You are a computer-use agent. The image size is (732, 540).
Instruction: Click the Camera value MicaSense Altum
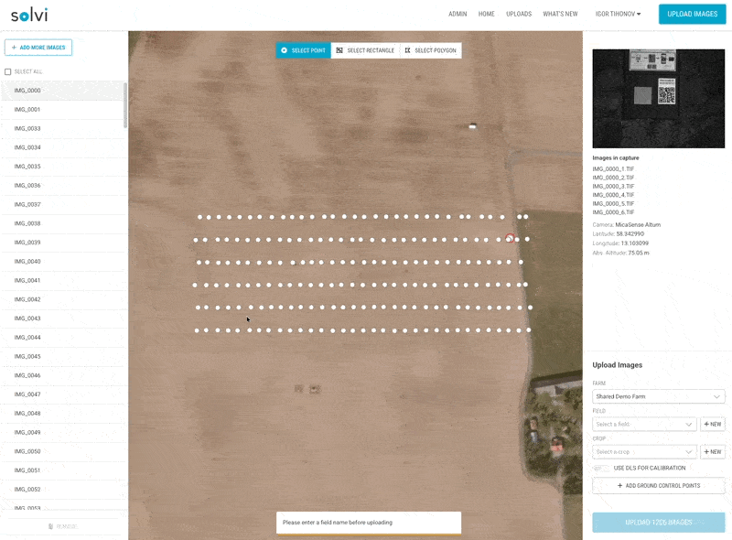638,225
